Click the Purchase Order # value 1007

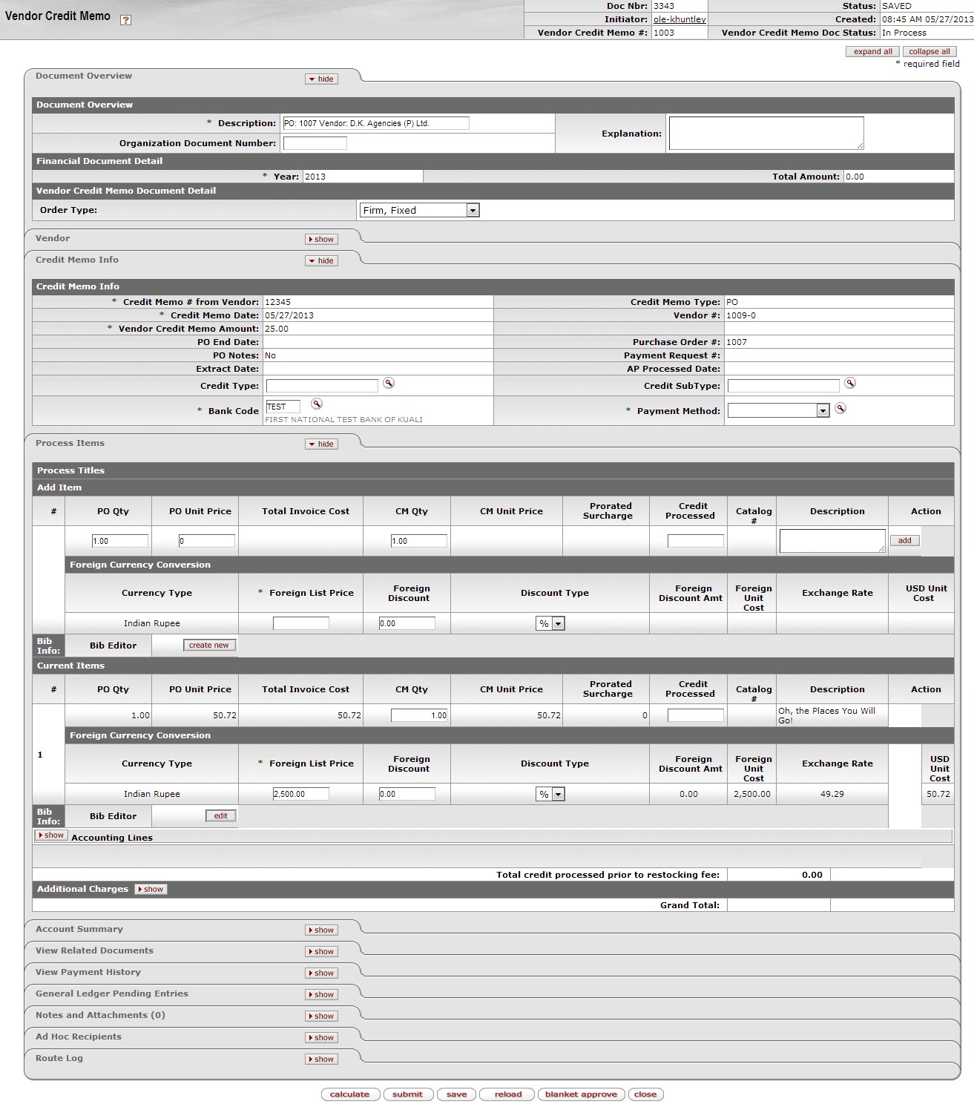coord(737,342)
